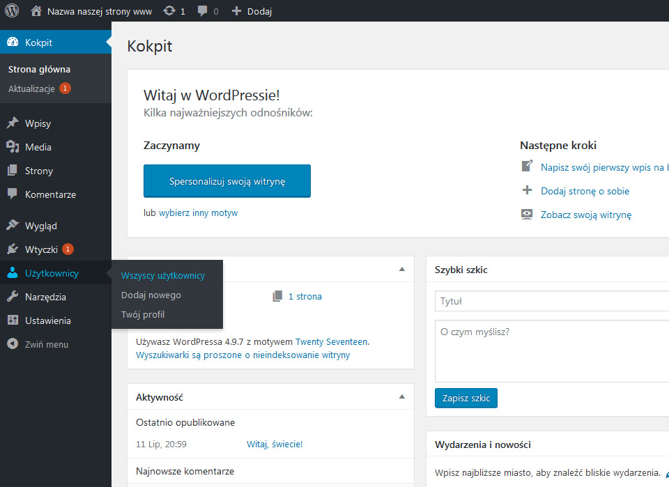Open Kokpit in the sidebar menu
Screen dimensions: 669x487
(56, 42)
